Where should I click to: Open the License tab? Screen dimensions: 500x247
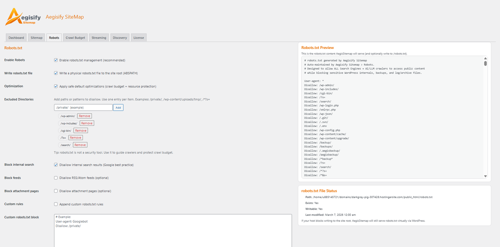coord(139,38)
